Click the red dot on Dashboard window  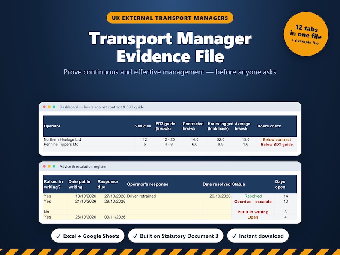pos(45,107)
